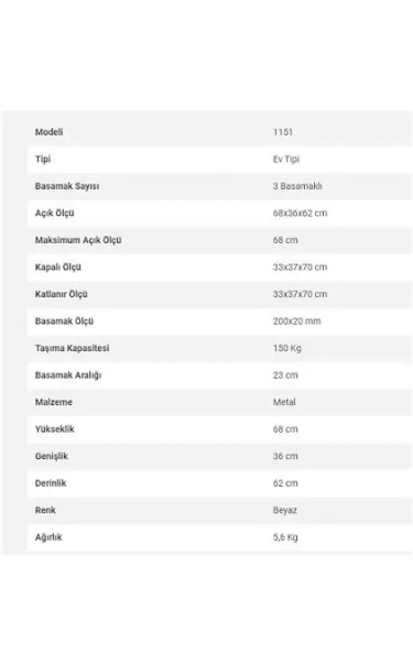Image resolution: width=413 pixels, height=665 pixels.
Task: Select the 150 Kg capacity value
Action: [287, 348]
